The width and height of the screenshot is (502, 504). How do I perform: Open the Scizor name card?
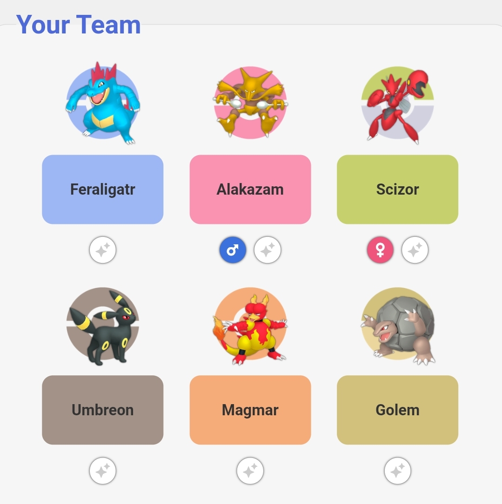click(x=398, y=190)
